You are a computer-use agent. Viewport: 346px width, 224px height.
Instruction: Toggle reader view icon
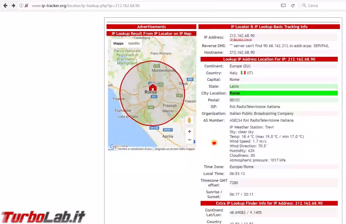283,5
